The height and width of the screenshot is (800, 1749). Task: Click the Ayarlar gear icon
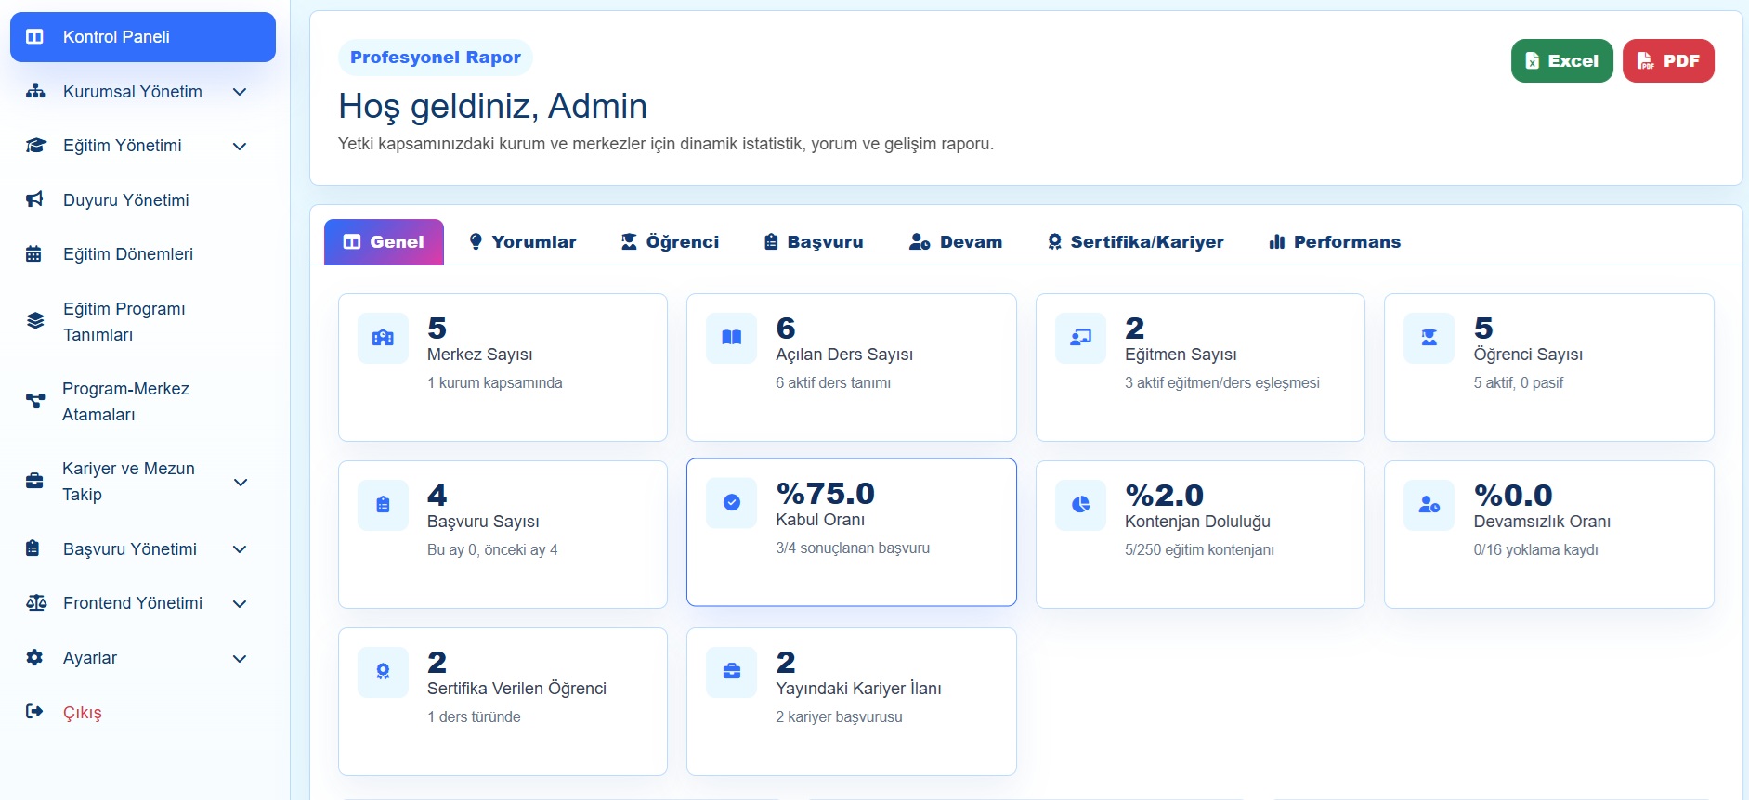(x=34, y=657)
